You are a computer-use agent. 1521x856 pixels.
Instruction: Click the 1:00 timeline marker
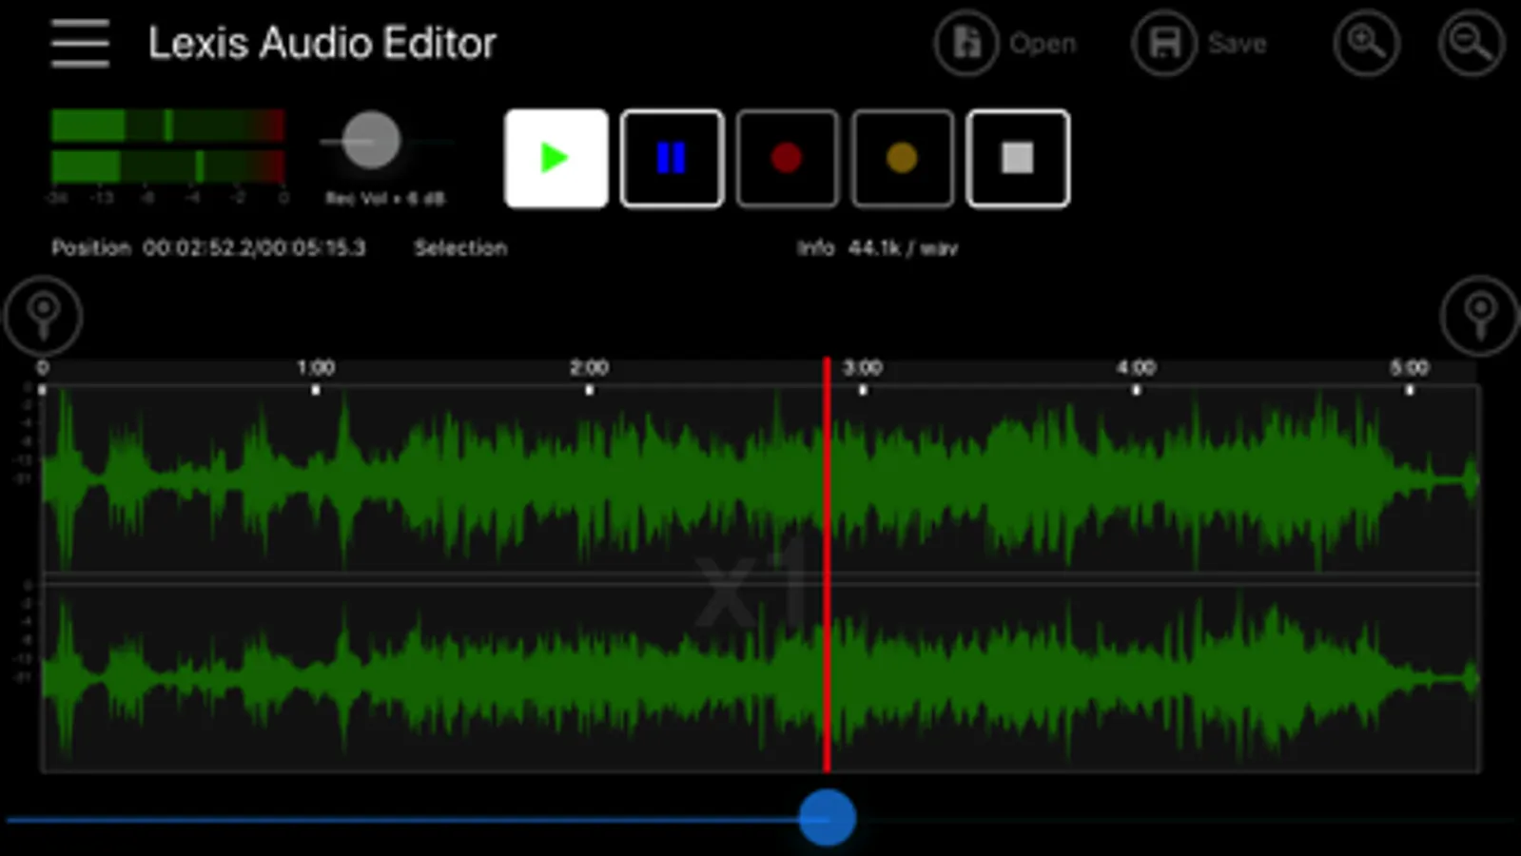pyautogui.click(x=316, y=368)
